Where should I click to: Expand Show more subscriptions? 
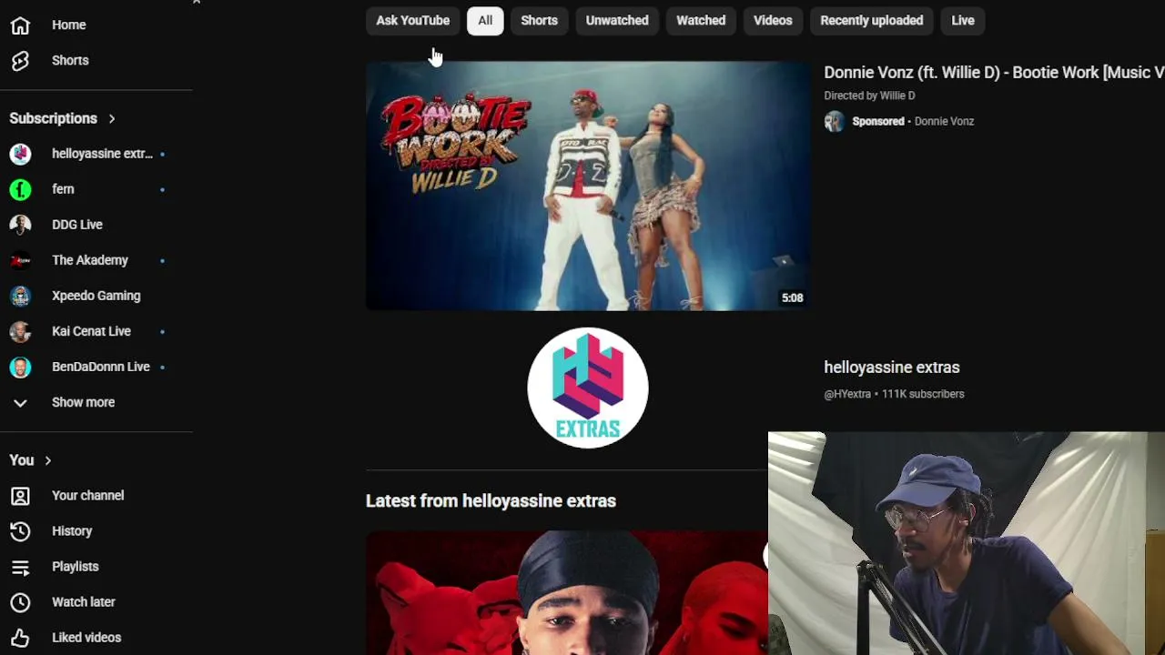click(x=83, y=402)
